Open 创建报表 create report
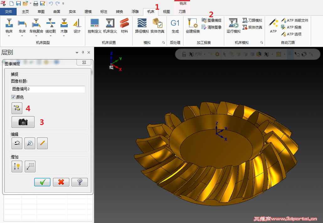This screenshot has height=223, width=323. coord(193,26)
